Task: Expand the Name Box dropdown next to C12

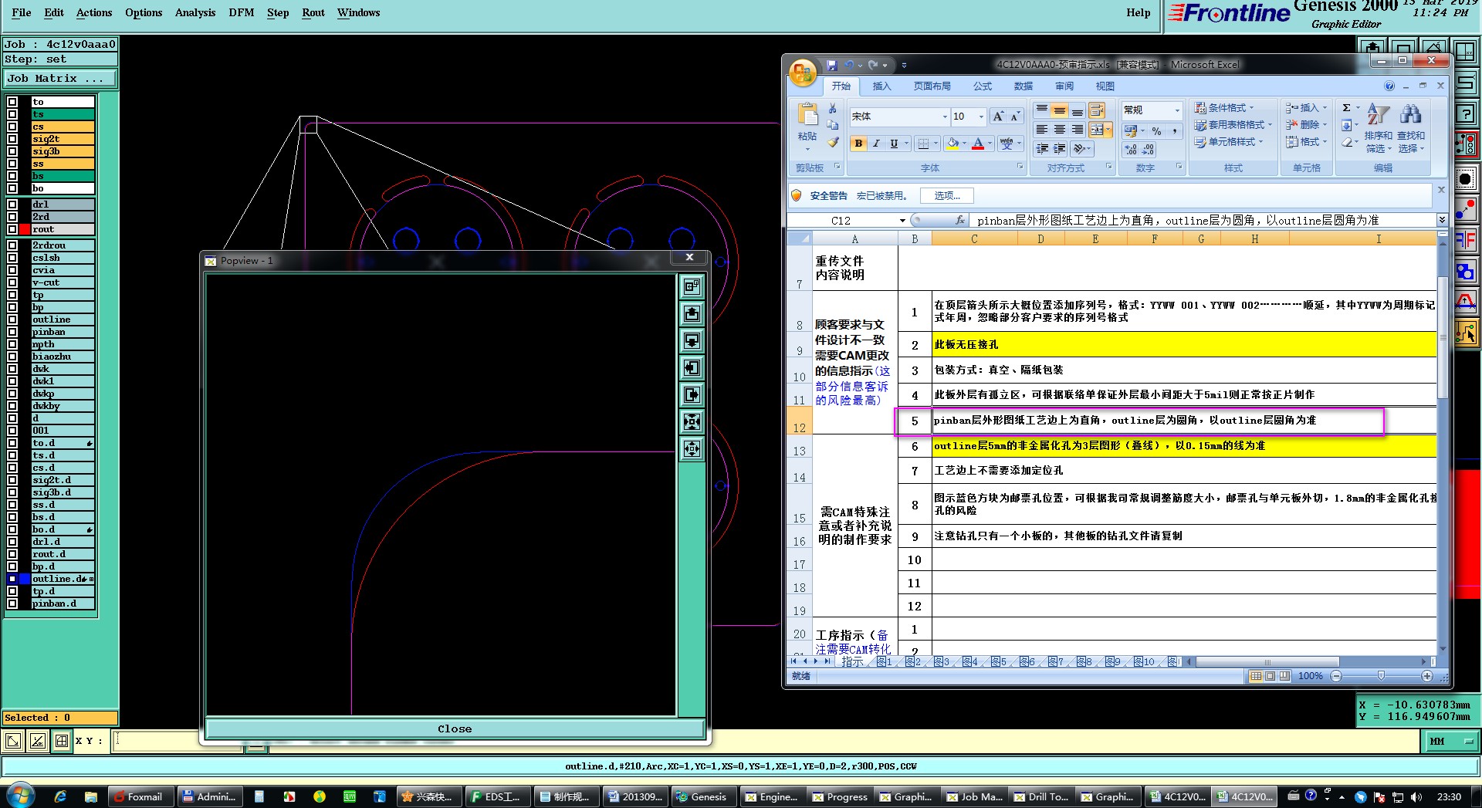Action: 902,221
